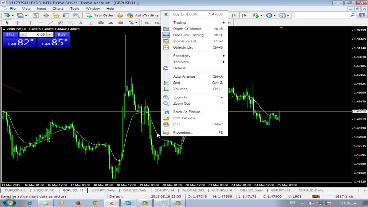
Task: Choose Depth Of Market from context menu
Action: coord(194,29)
